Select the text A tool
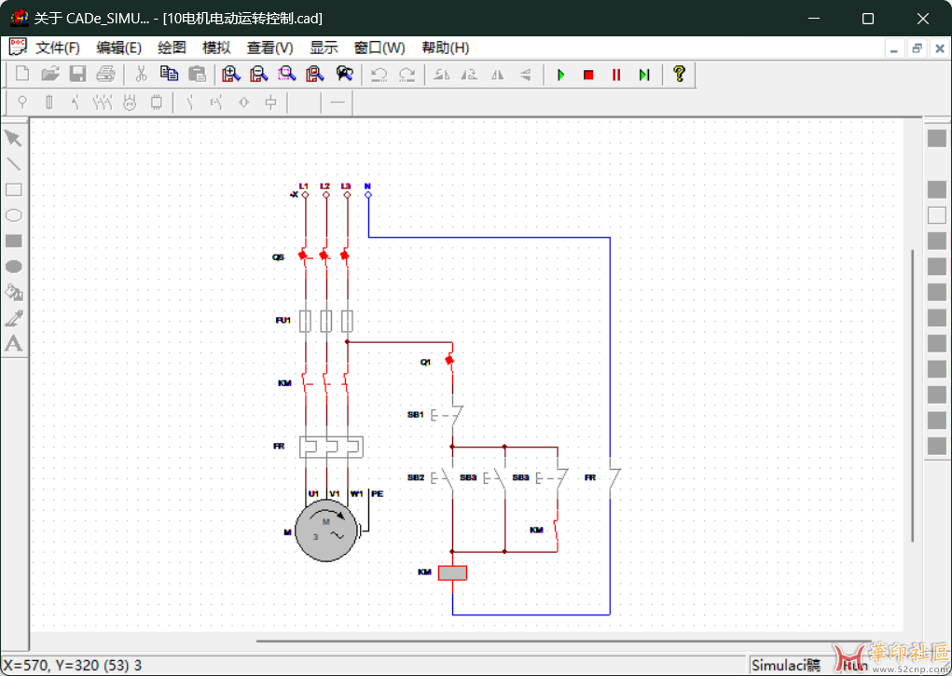Viewport: 952px width, 676px height. tap(13, 344)
